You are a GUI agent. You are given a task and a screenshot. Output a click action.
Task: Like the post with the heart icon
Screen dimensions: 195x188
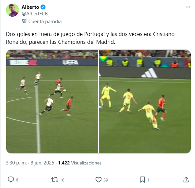coord(98,180)
